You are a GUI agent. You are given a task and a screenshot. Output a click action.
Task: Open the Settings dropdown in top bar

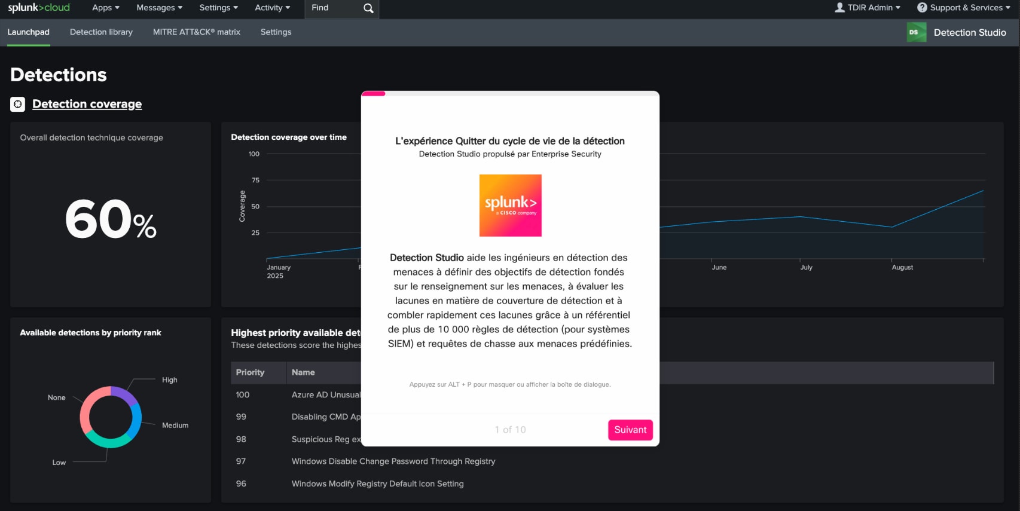[219, 8]
